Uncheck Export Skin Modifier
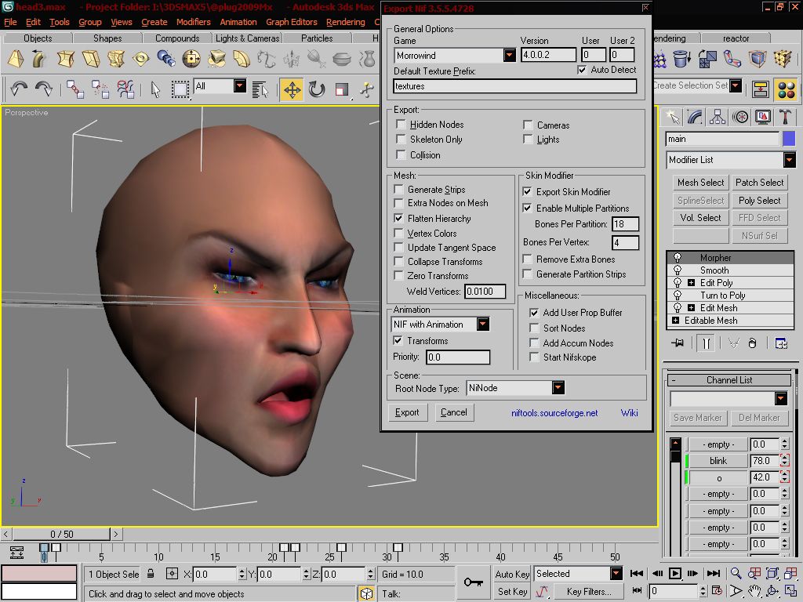Screen dimensions: 803x602 (527, 191)
